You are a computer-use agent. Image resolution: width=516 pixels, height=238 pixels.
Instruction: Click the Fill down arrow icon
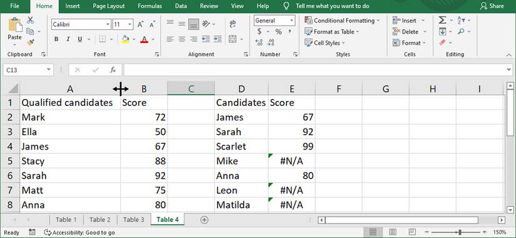pos(442,32)
